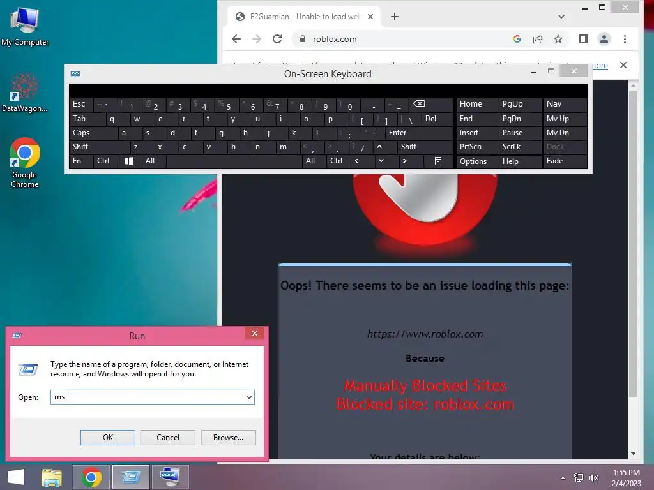Open My Computer desktop icon

25,26
